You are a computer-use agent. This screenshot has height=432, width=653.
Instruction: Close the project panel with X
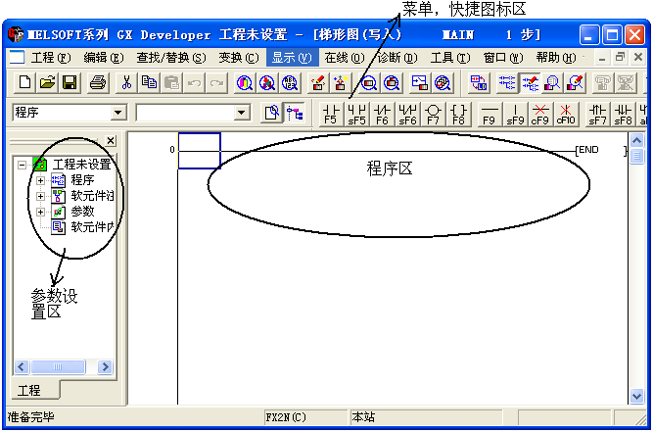111,141
